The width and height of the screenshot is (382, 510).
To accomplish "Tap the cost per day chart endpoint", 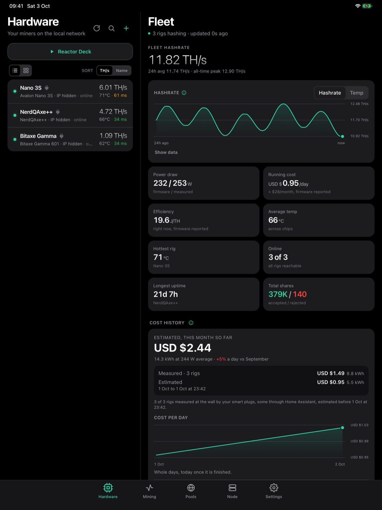I will [342, 428].
